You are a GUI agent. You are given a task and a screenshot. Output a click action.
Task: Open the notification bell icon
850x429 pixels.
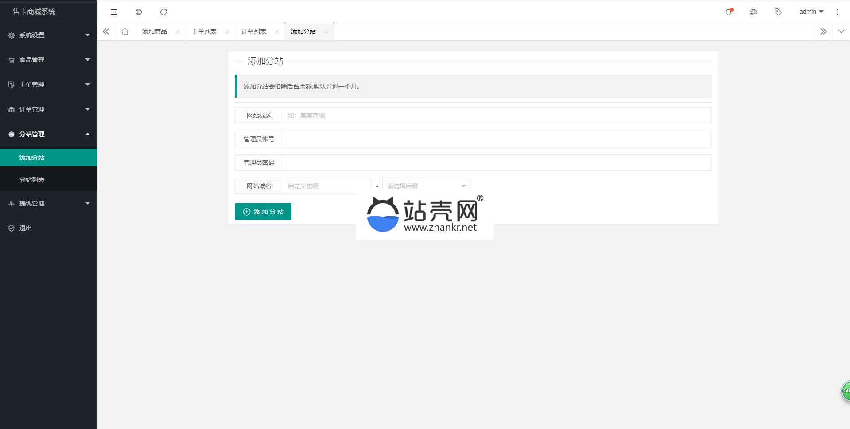(x=729, y=12)
